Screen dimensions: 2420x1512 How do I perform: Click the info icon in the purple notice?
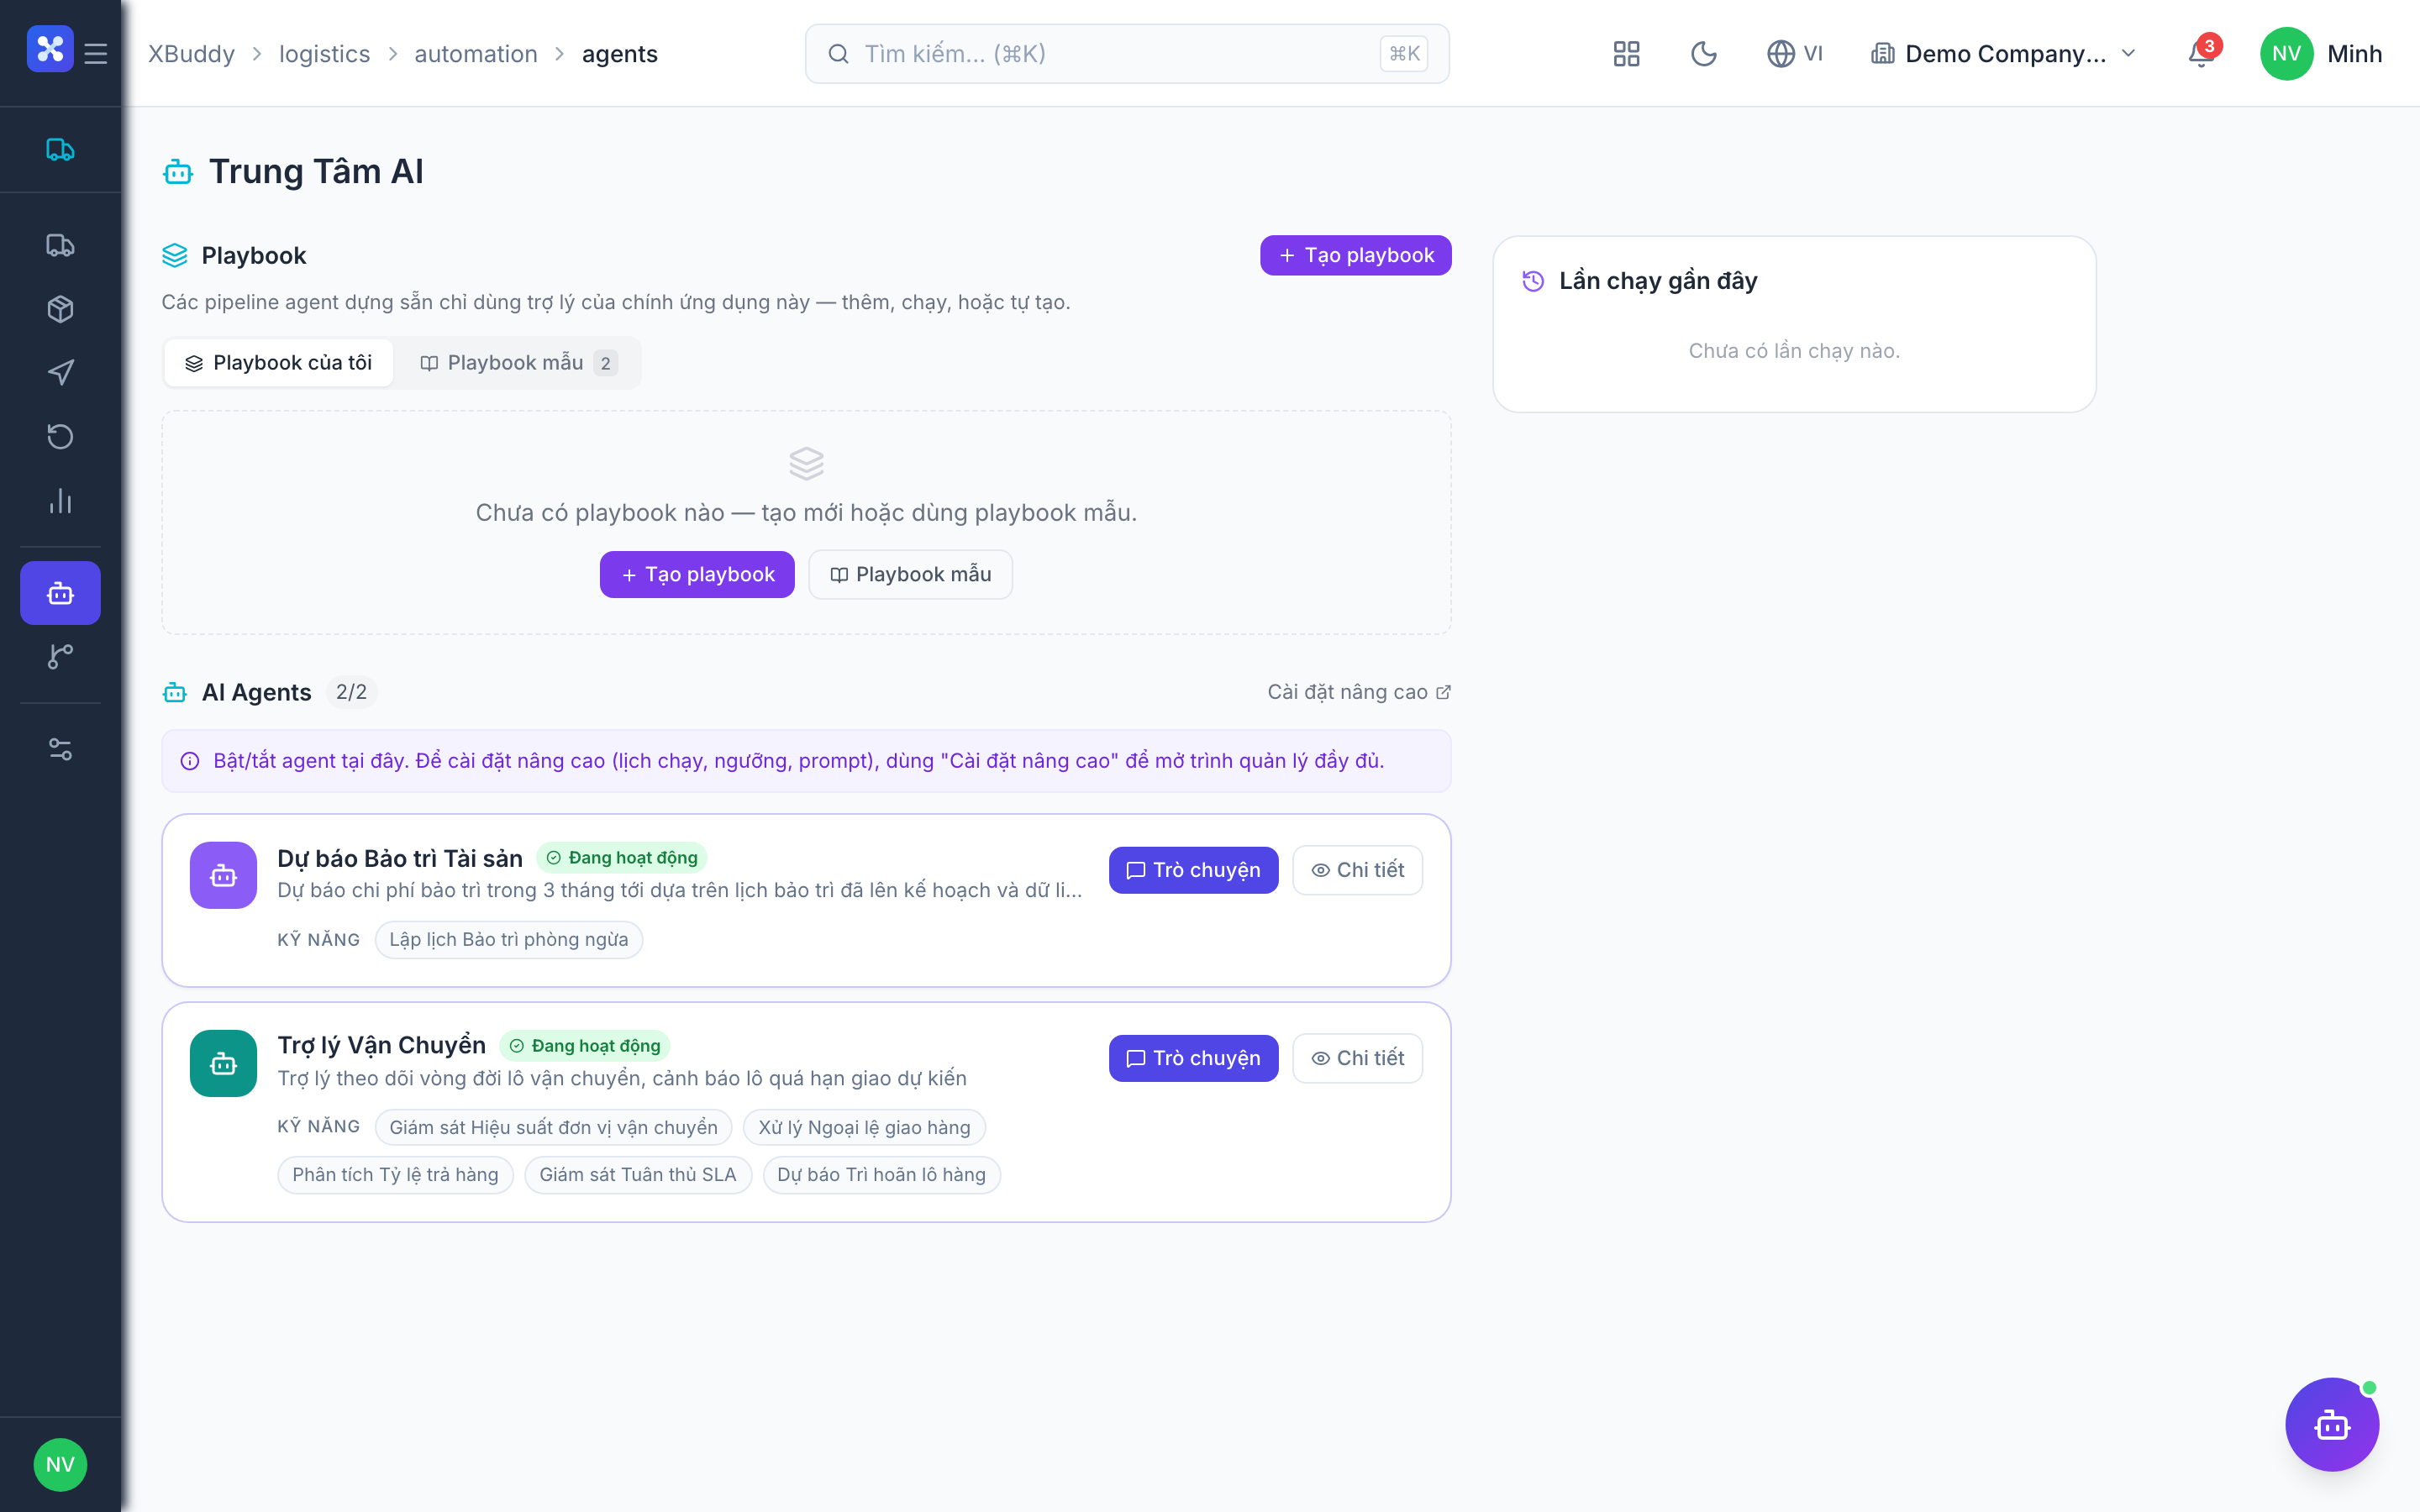tap(189, 761)
